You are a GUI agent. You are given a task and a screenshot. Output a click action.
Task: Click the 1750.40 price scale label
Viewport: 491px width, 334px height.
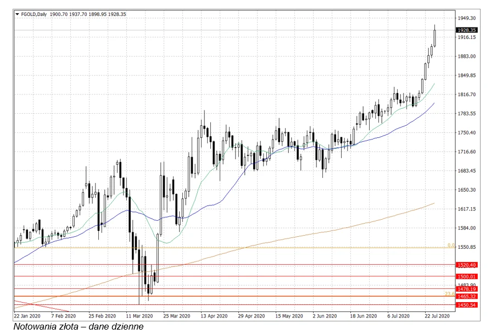[x=466, y=133]
